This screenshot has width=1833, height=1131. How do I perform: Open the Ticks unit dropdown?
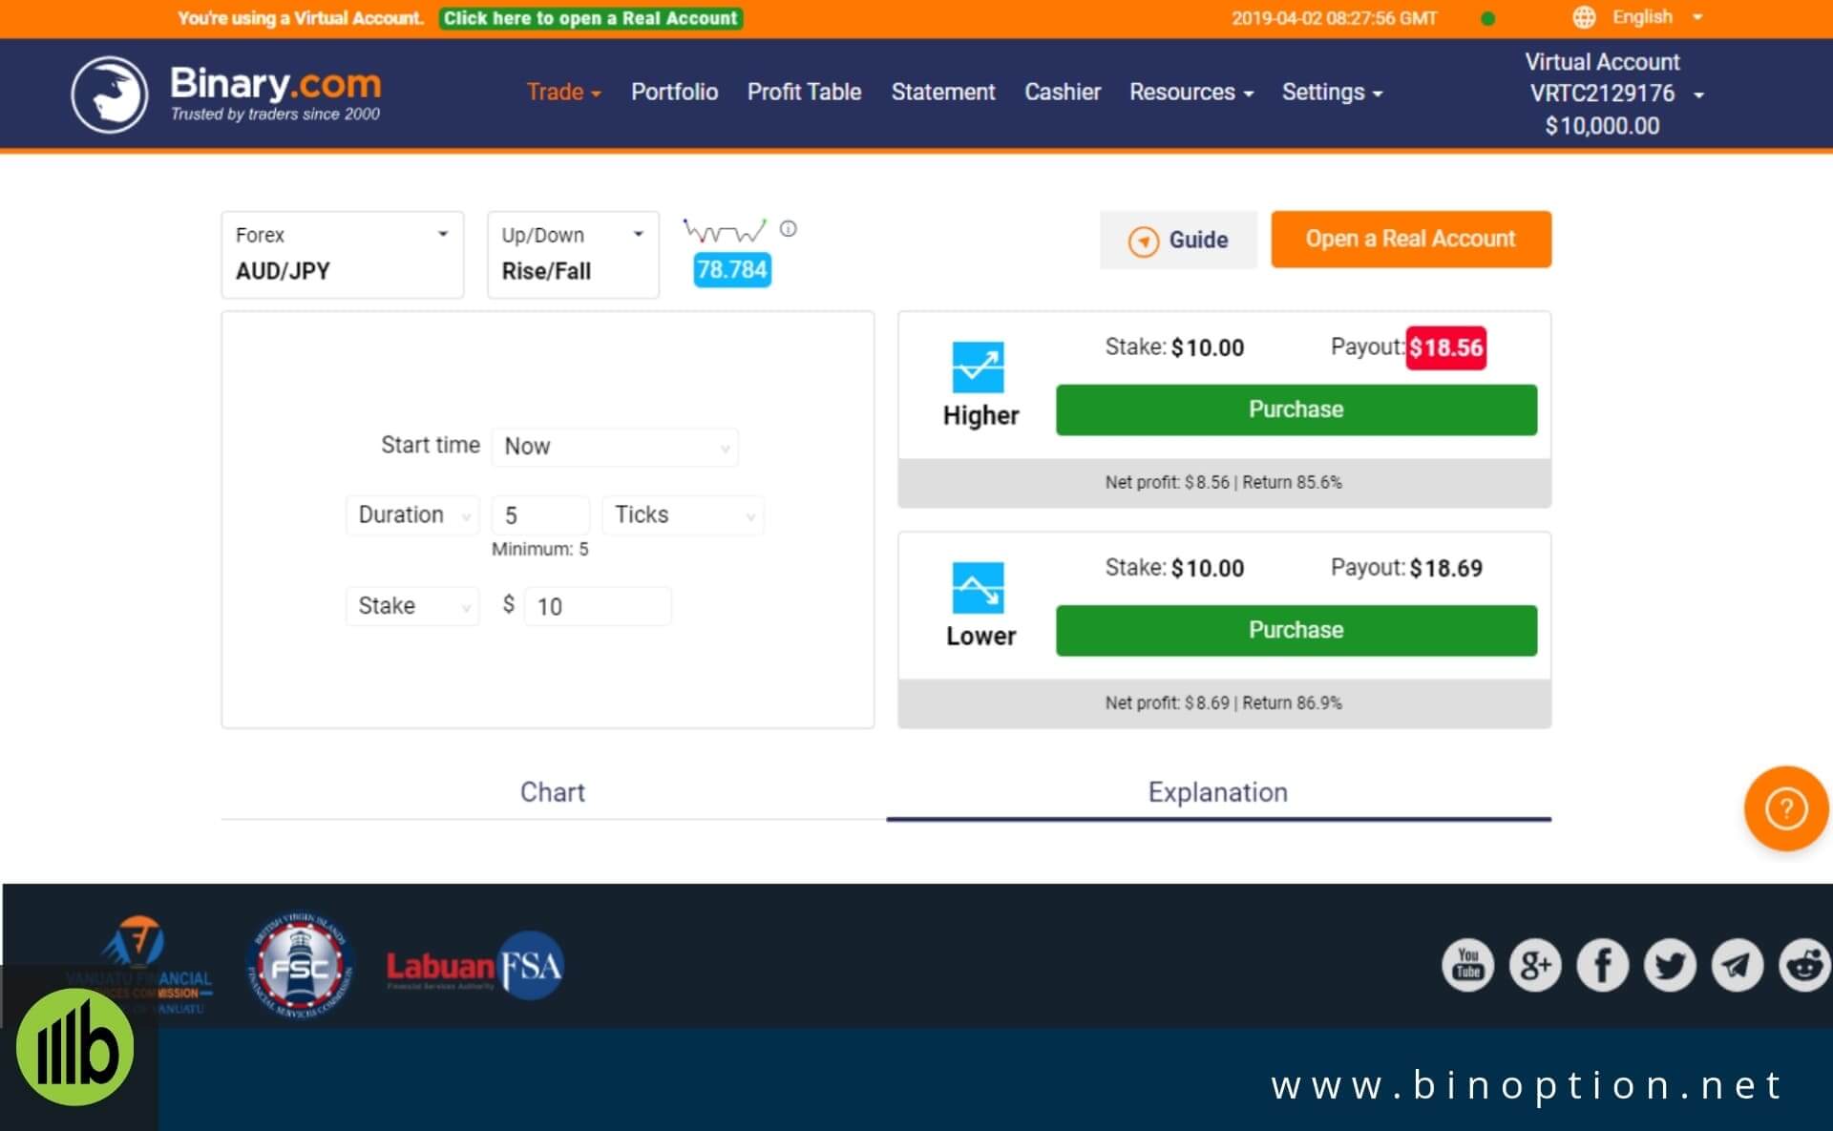[684, 515]
